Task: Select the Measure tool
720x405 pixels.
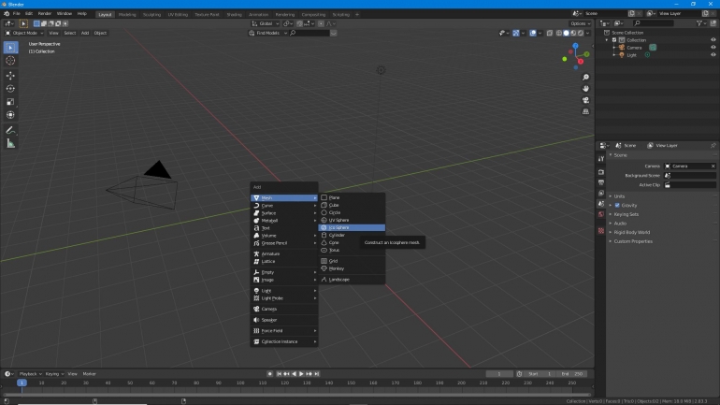Action: point(10,144)
